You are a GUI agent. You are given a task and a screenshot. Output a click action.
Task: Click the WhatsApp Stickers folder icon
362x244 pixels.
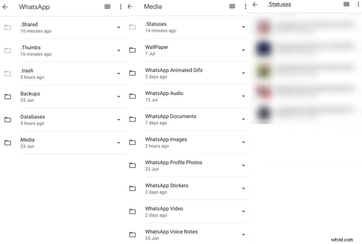point(132,188)
